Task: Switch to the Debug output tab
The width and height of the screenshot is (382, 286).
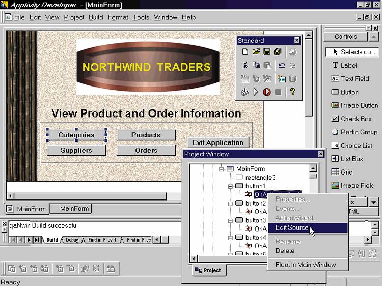Action: pyautogui.click(x=72, y=240)
